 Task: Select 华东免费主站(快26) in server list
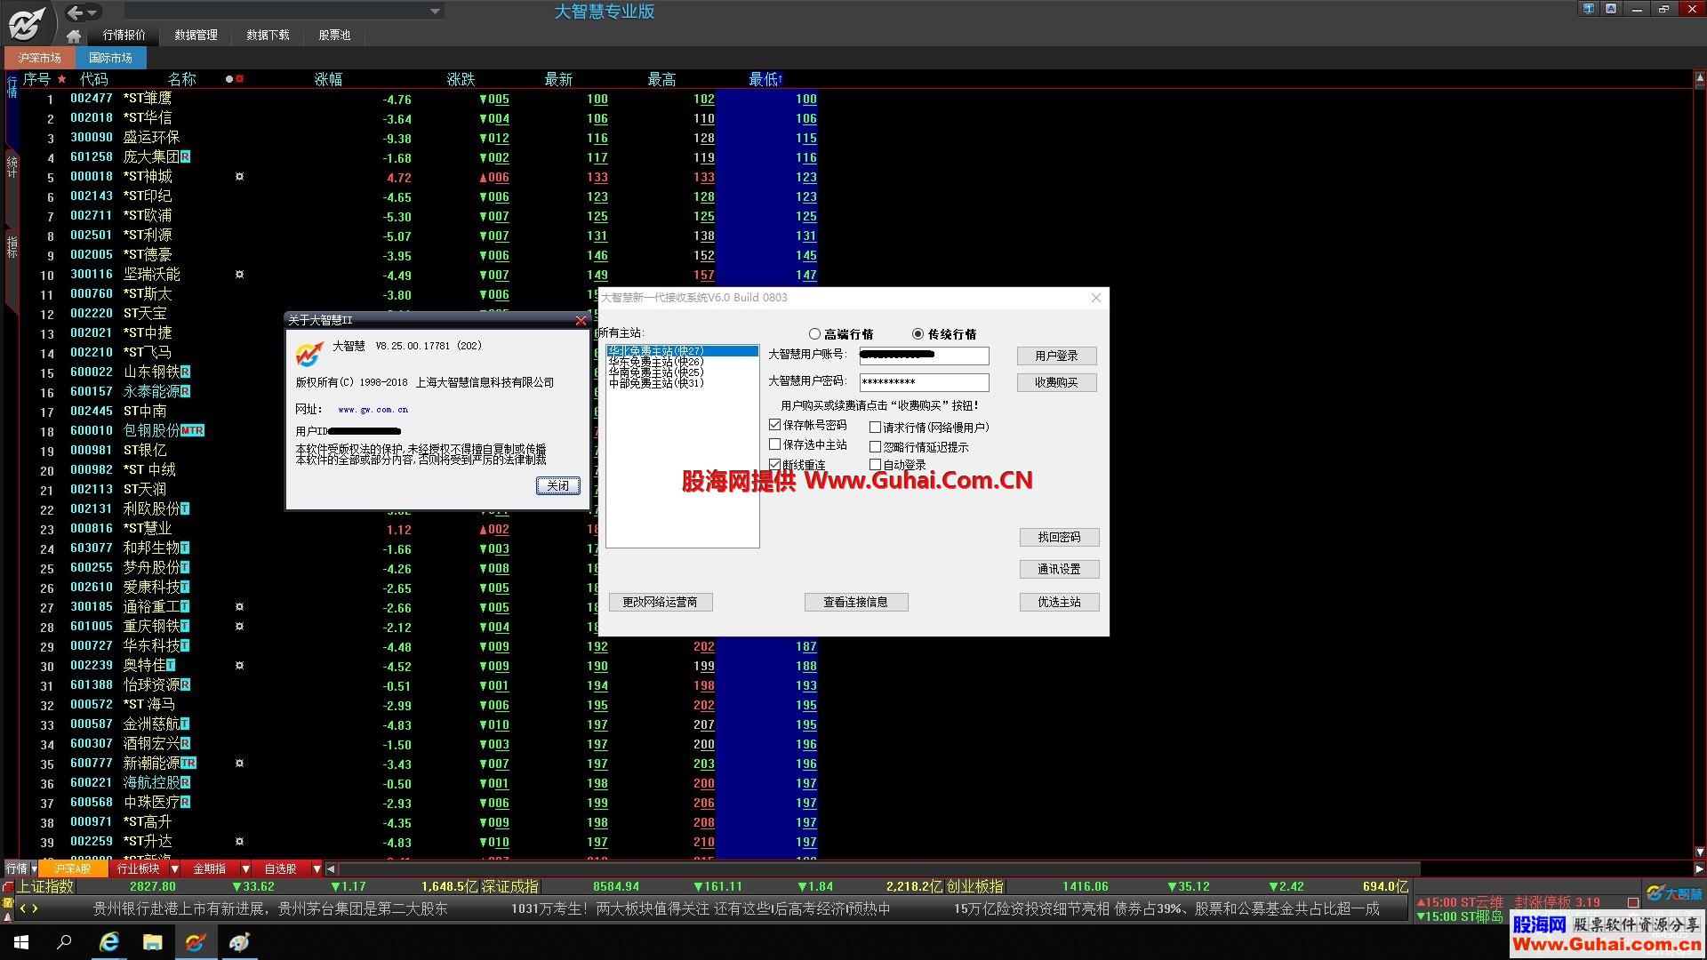[682, 362]
